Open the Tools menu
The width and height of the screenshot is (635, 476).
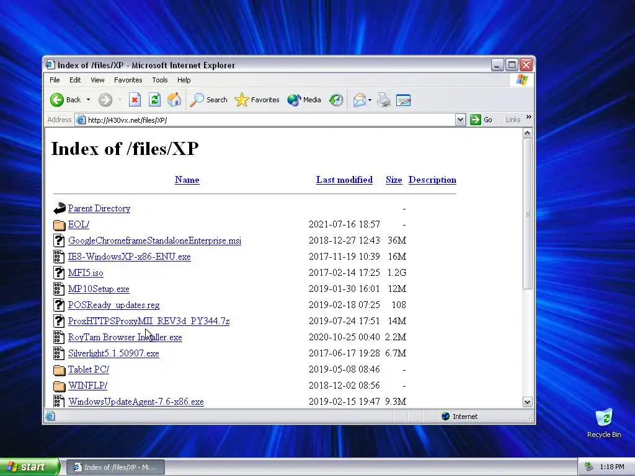point(160,80)
